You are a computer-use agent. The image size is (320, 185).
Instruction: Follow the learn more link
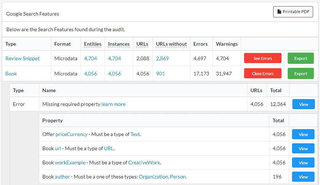click(x=113, y=104)
